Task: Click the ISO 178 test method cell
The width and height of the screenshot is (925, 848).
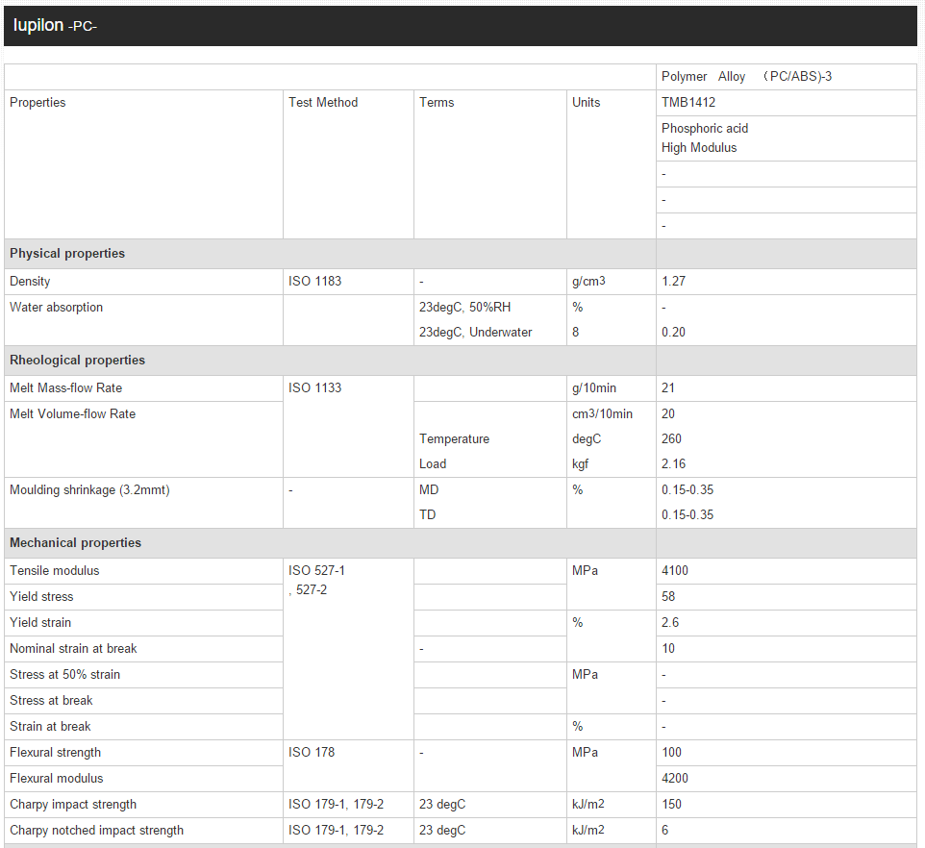Action: [312, 753]
